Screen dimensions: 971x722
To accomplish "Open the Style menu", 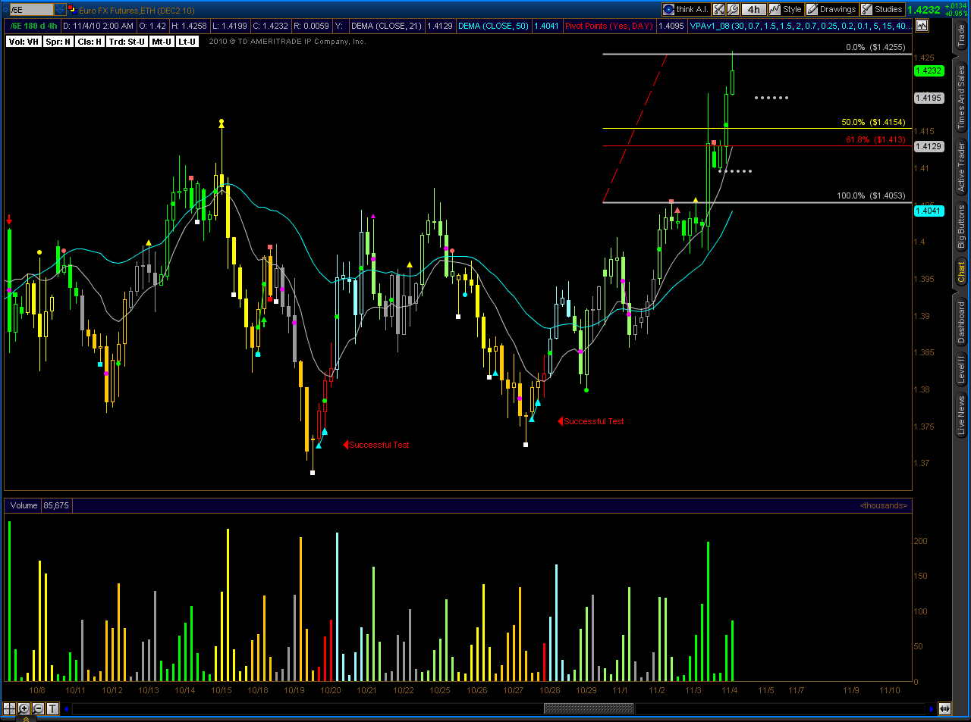I will (785, 9).
